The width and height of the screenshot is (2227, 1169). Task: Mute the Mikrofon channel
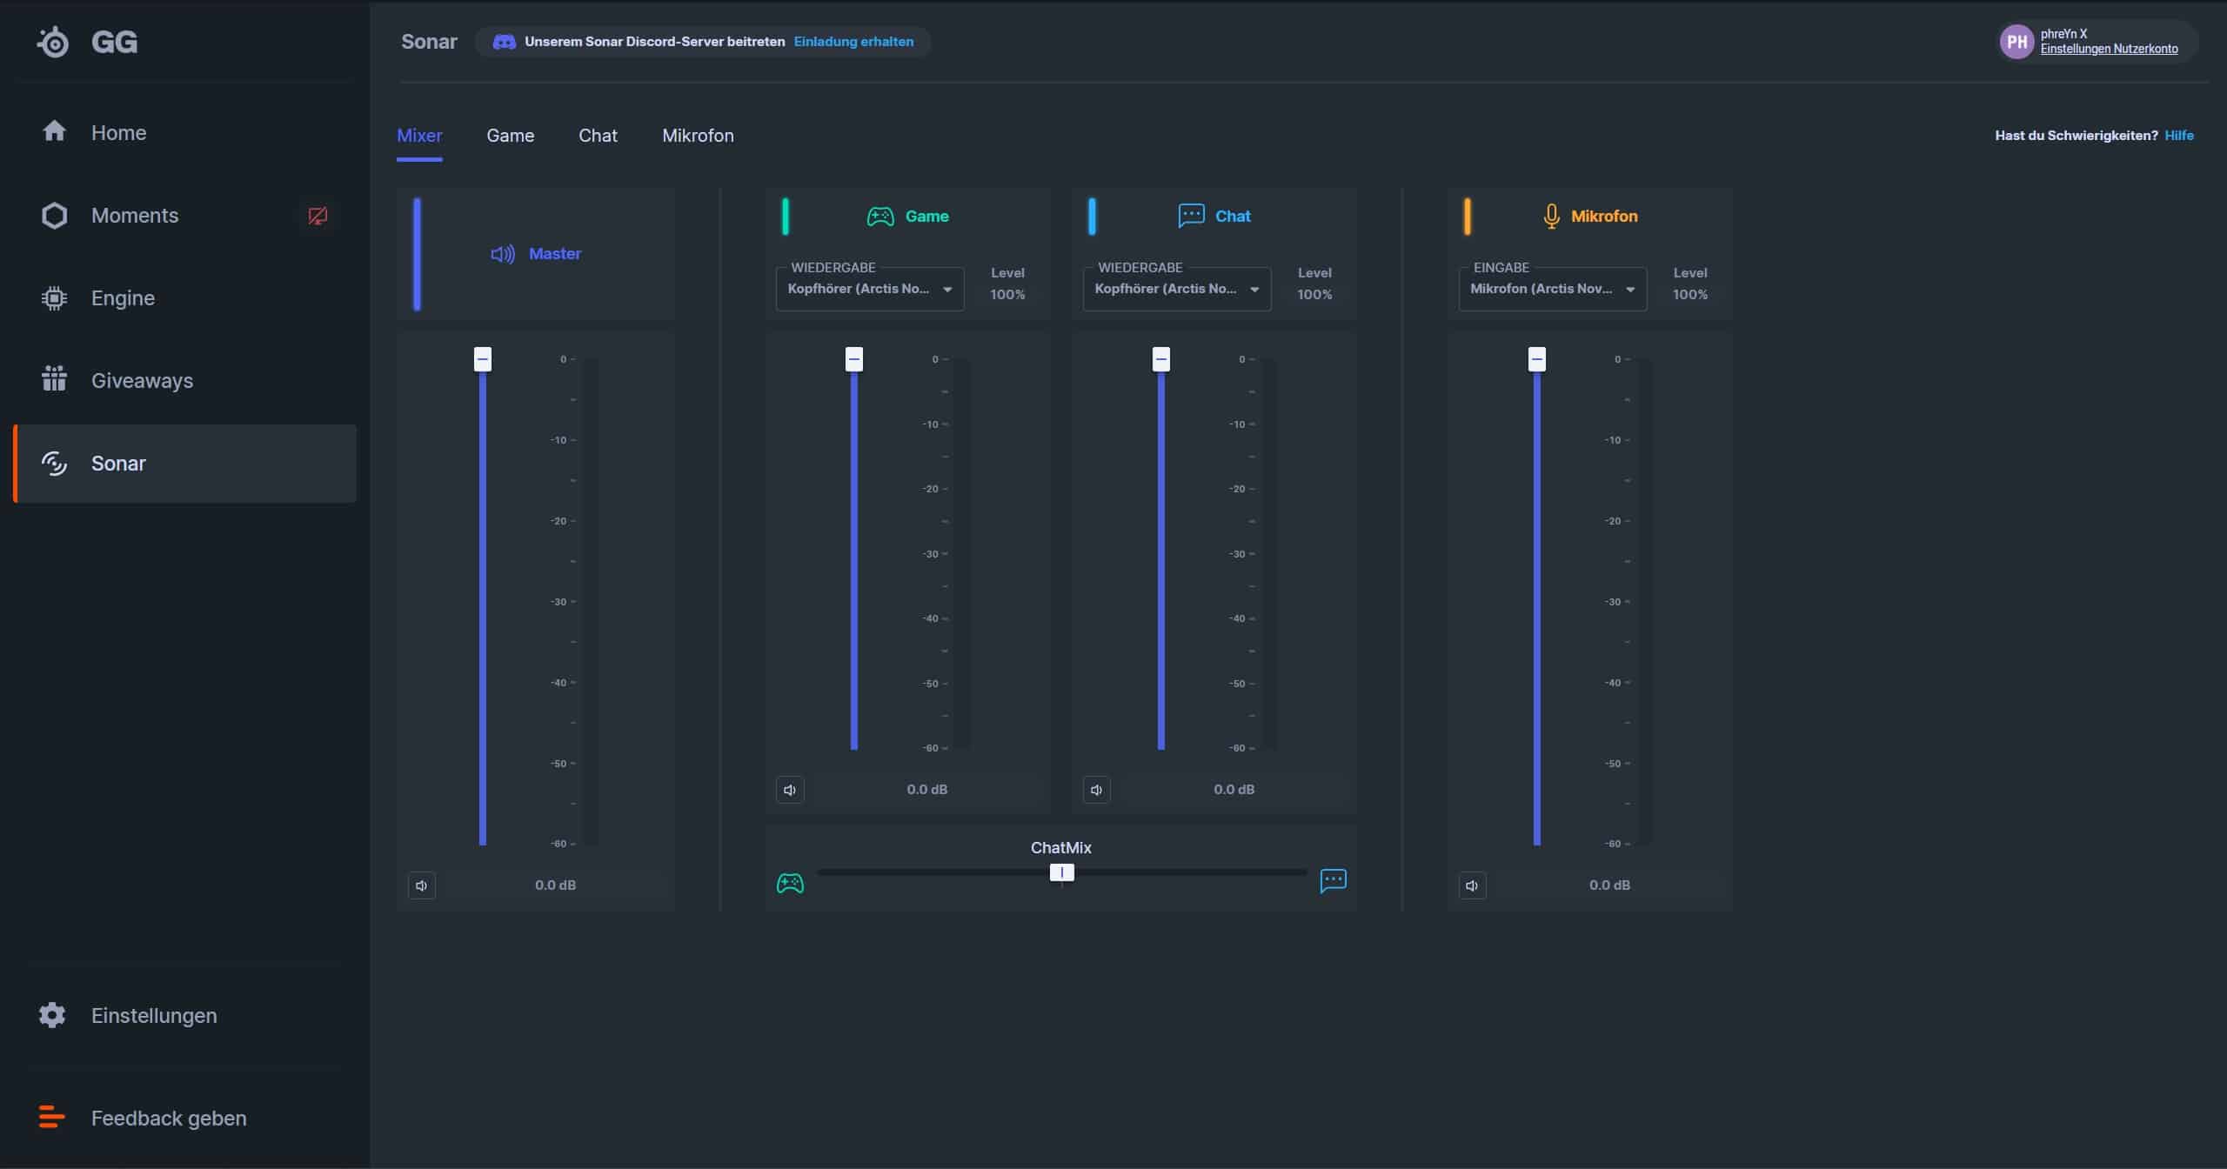coord(1472,885)
